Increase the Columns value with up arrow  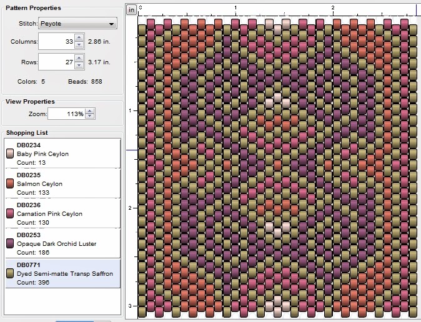tap(79, 38)
